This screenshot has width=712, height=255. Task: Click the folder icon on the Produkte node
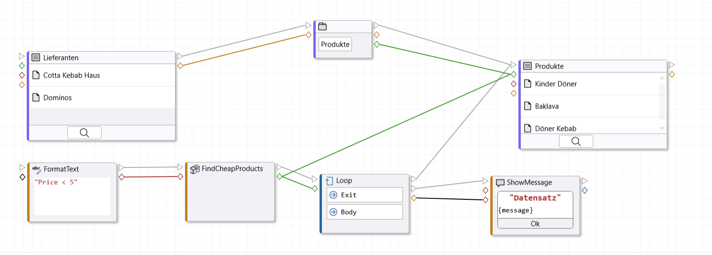pyautogui.click(x=322, y=27)
